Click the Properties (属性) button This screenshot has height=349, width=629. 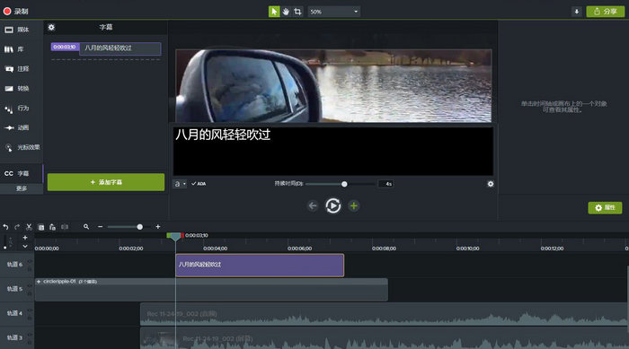[605, 207]
